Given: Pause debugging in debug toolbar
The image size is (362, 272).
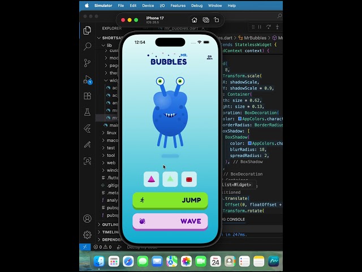Looking at the screenshot, I should [260, 27].
